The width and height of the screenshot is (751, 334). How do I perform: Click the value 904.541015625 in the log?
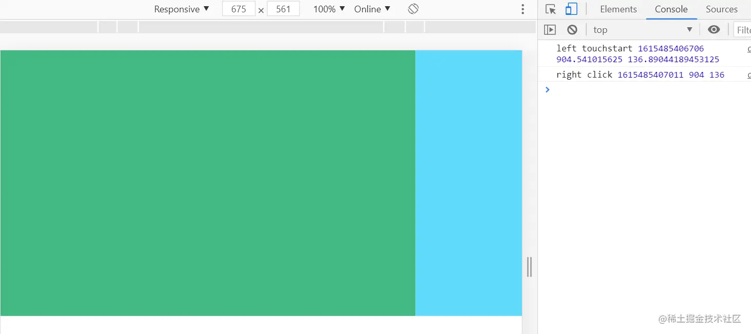click(x=589, y=59)
